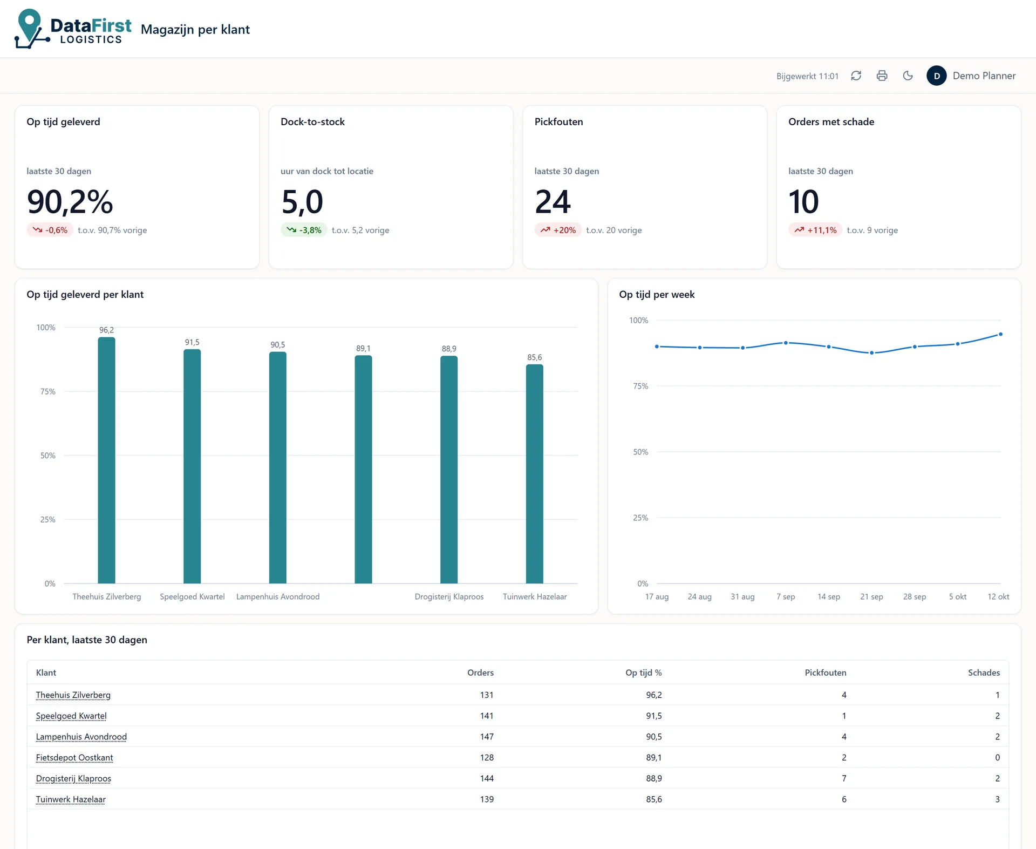
Task: Click the Orders met schade value 10
Action: [803, 202]
